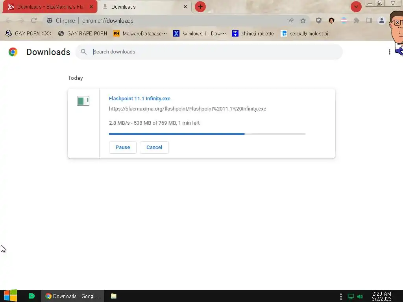Click the Chrome logo beside Downloads heading
403x302 pixels.
(x=13, y=52)
